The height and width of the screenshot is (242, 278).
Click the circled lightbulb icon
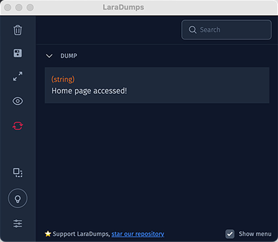18,198
